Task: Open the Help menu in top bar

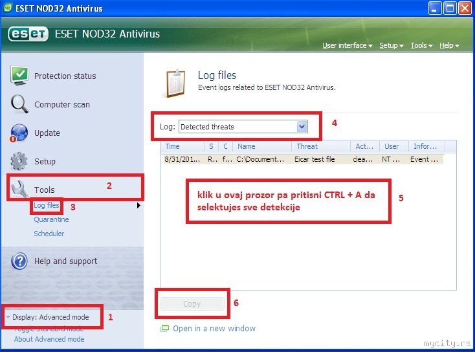Action: tap(449, 45)
